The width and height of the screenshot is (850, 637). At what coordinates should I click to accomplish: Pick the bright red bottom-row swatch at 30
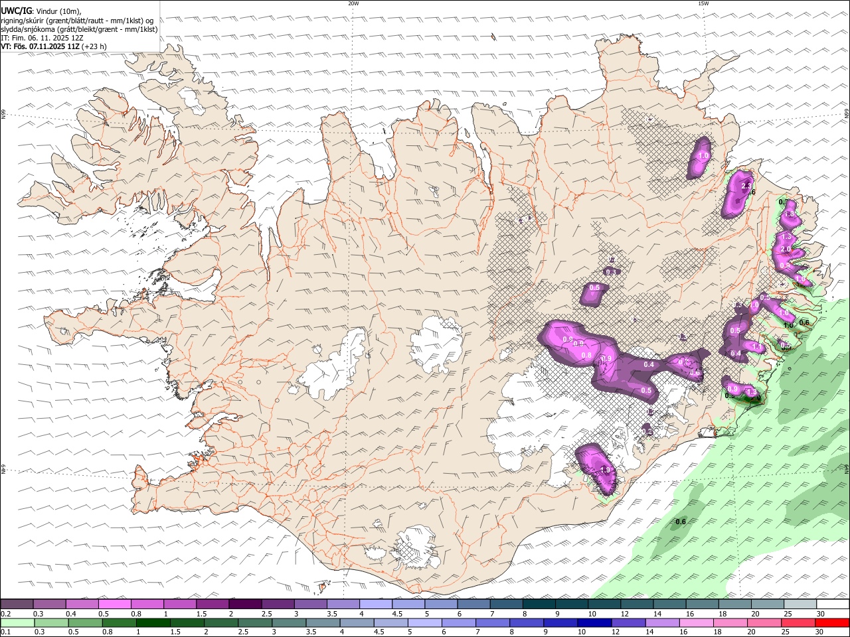coord(833,623)
